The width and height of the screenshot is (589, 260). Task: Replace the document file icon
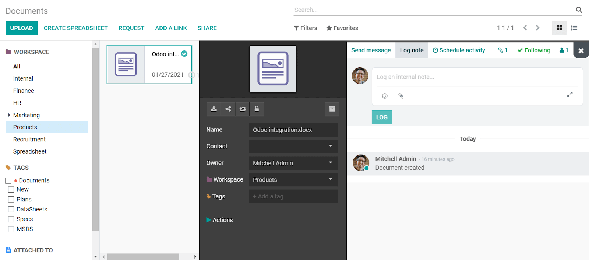point(243,109)
